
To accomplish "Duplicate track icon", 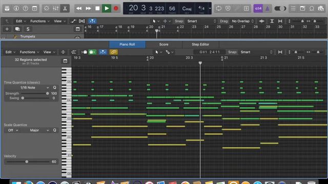I will [x=17, y=29].
